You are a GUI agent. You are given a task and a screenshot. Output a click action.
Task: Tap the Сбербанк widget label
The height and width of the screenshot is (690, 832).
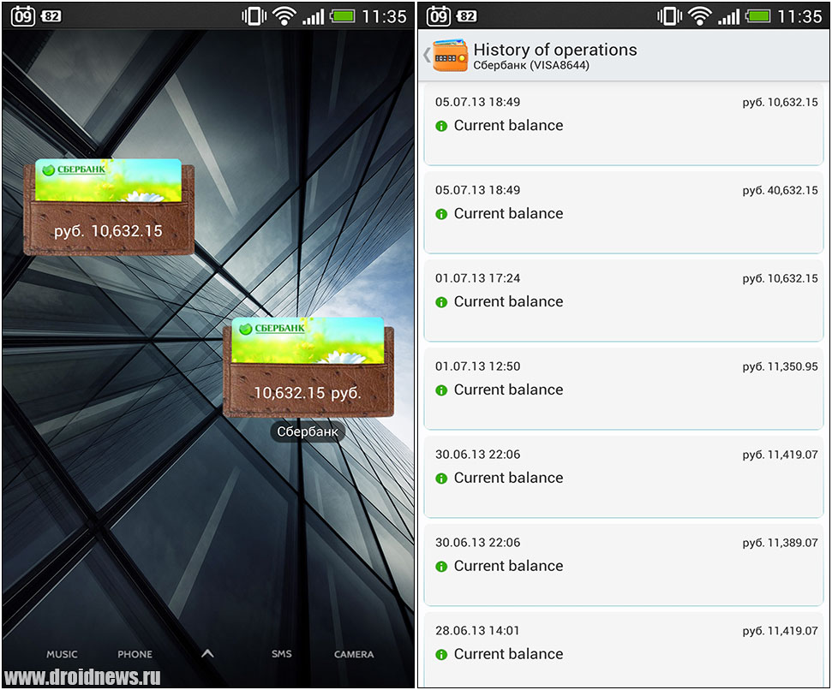pos(308,432)
